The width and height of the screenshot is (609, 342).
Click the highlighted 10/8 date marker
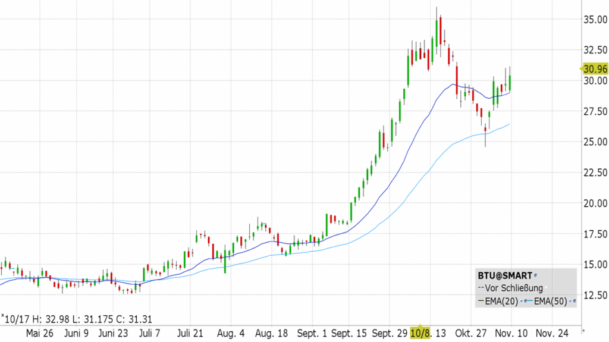point(419,332)
